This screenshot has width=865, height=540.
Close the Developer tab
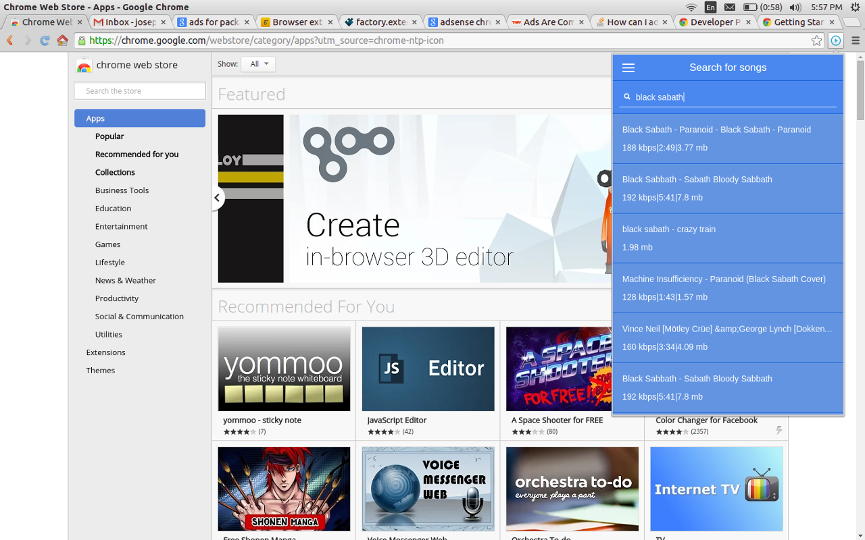(x=749, y=22)
